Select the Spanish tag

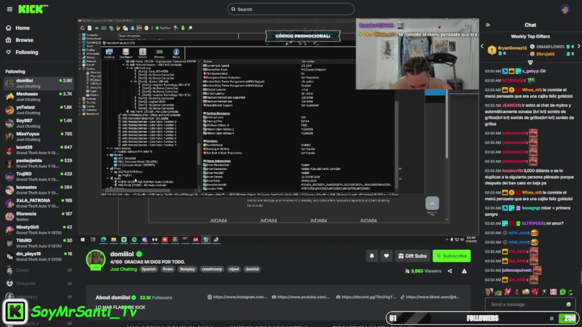coord(149,269)
